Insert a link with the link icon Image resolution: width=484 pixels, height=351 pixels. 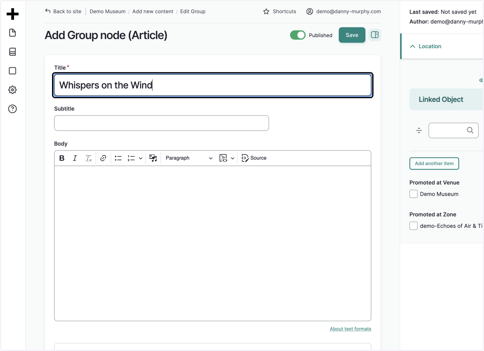point(103,158)
